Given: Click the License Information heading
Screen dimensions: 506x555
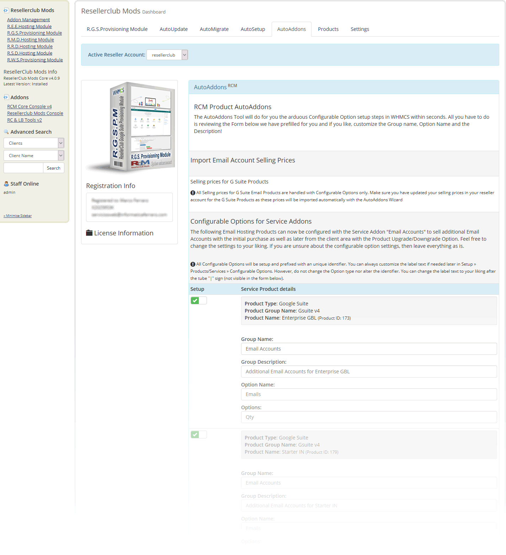Looking at the screenshot, I should (124, 233).
